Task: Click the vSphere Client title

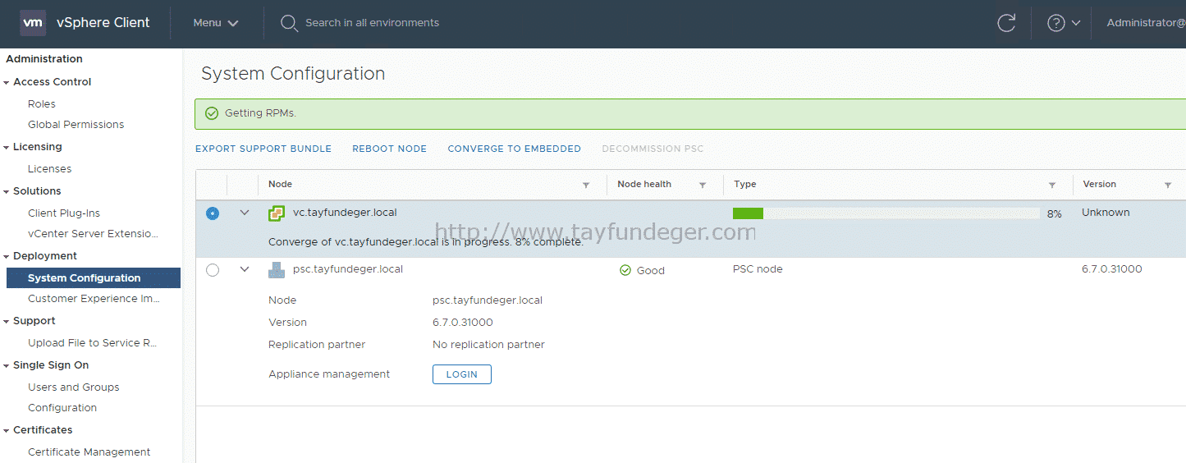Action: pyautogui.click(x=103, y=23)
